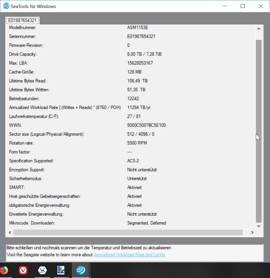
Task: Open the pen-and-monitor app in taskbar
Action: click(x=61, y=270)
